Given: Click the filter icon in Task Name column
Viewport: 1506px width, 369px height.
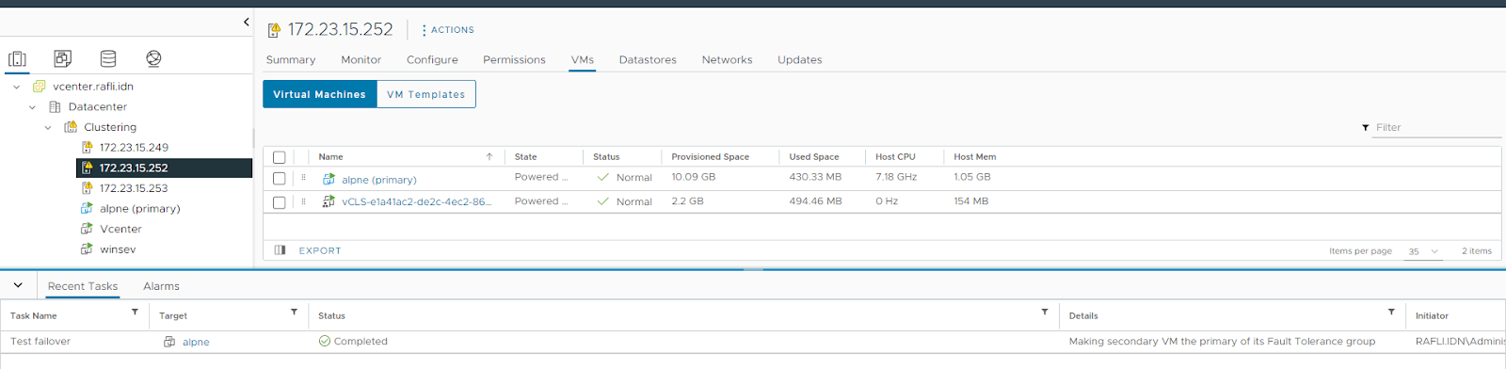Looking at the screenshot, I should pyautogui.click(x=135, y=312).
